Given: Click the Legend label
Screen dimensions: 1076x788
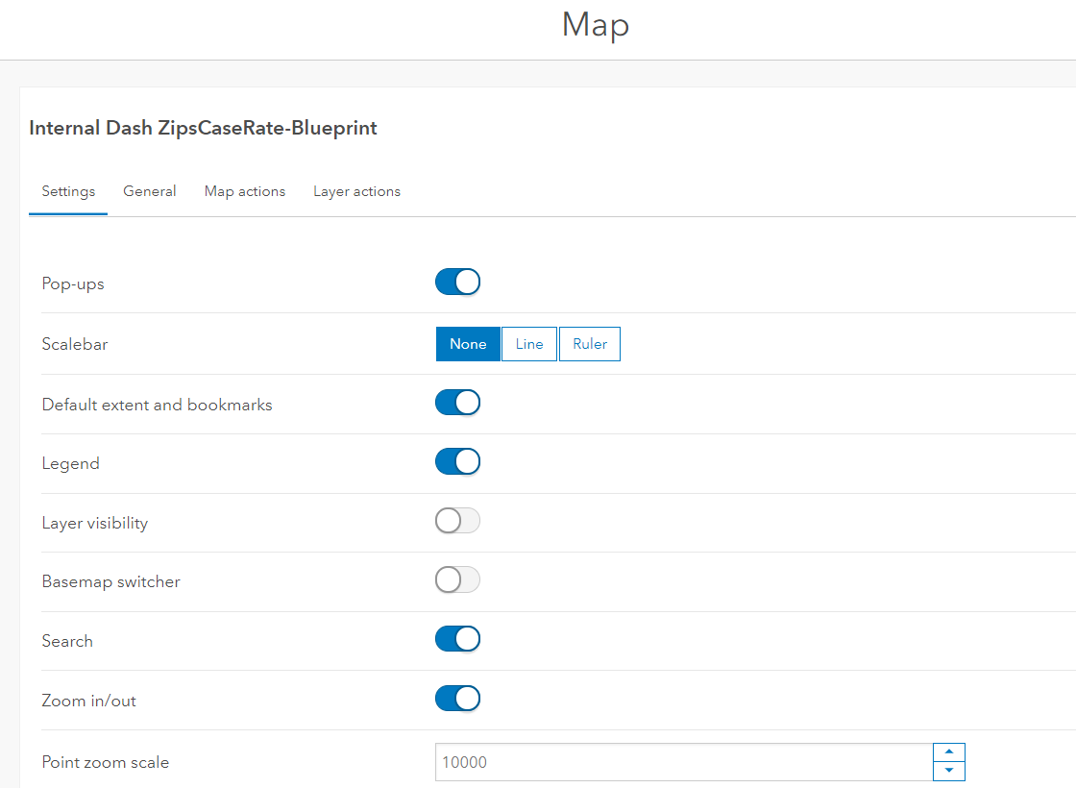Looking at the screenshot, I should click(x=71, y=464).
